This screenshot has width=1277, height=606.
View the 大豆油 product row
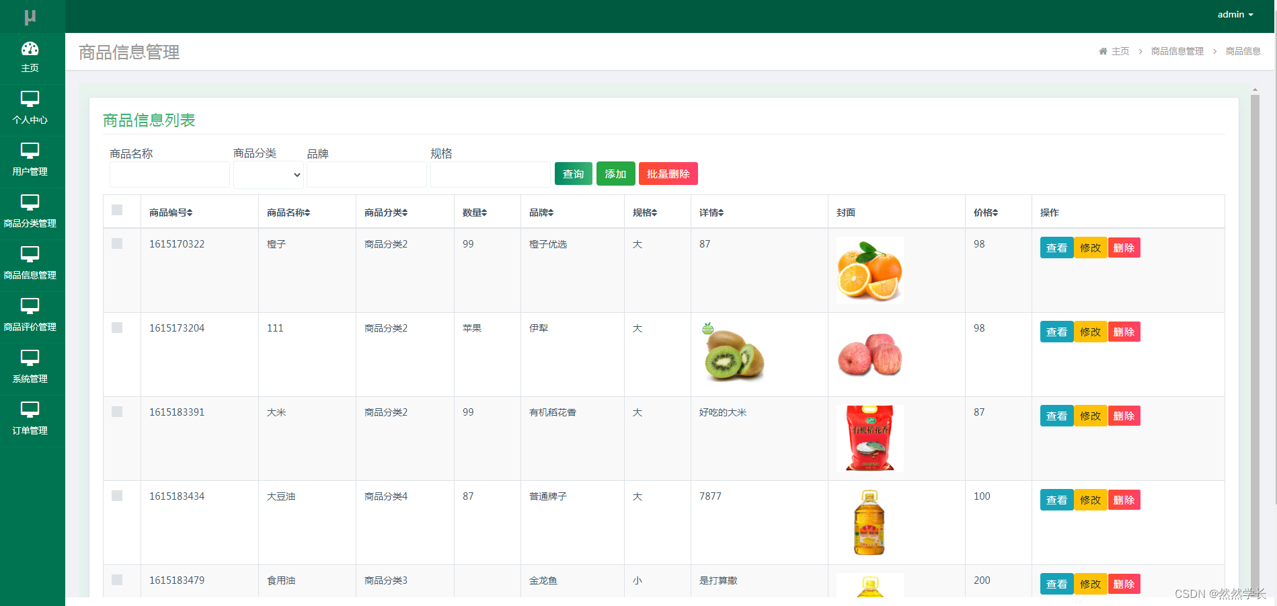tap(1056, 500)
